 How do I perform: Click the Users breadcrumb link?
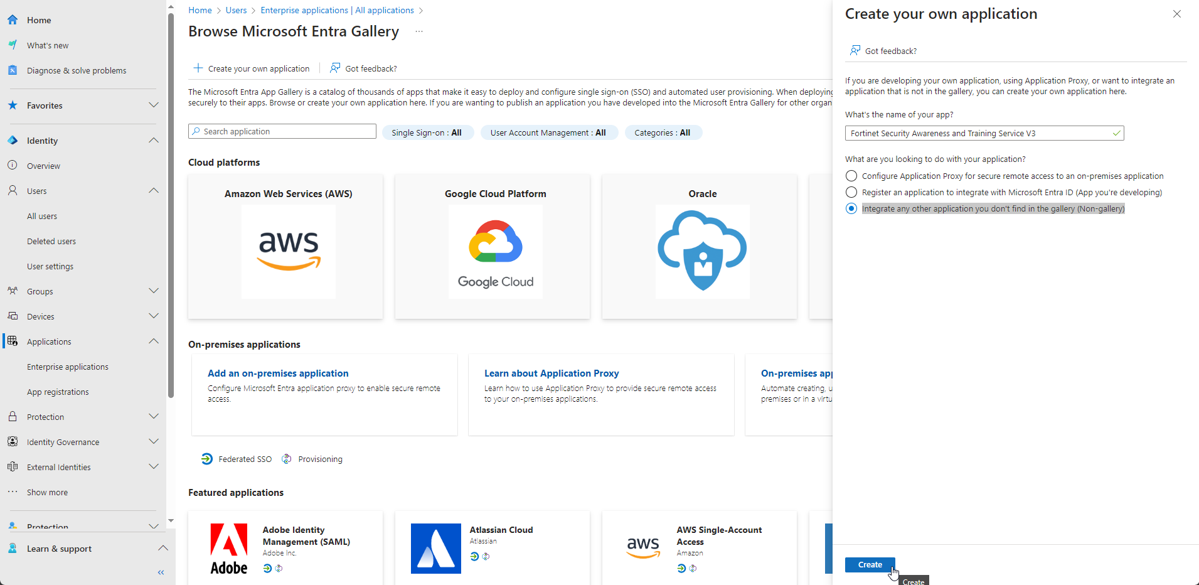[x=236, y=10]
